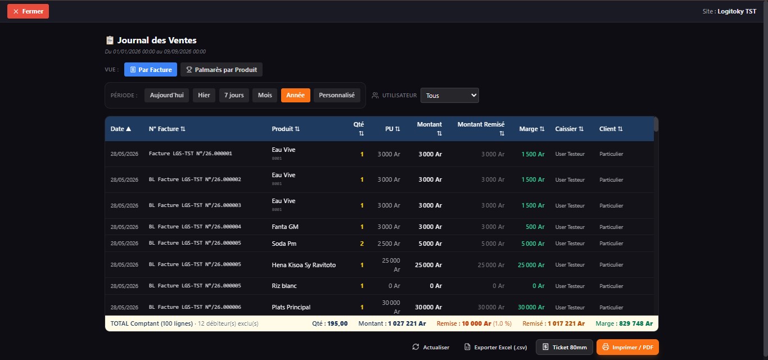Click the ticket icon on Ticket 80mm
The image size is (768, 360).
coord(545,347)
